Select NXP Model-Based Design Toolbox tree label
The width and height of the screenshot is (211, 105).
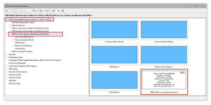(30, 20)
